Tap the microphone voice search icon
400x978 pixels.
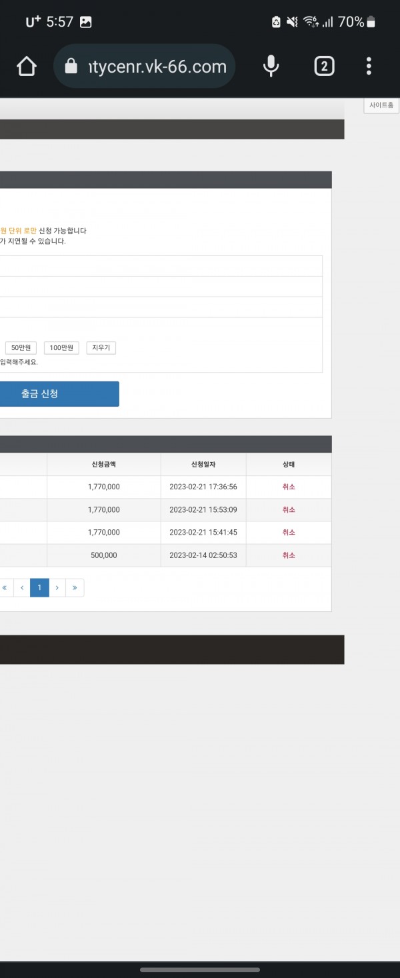click(x=271, y=66)
